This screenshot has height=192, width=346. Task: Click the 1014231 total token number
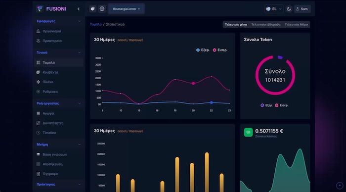pos(275,80)
